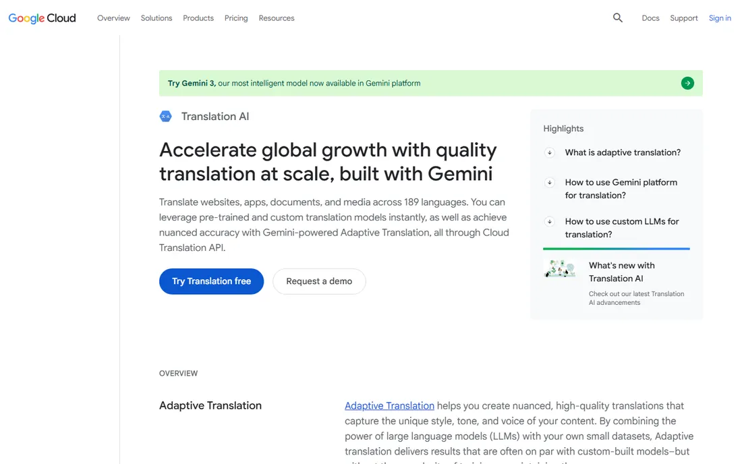The height and width of the screenshot is (464, 742).
Task: Open the search magnifier icon
Action: pos(617,18)
